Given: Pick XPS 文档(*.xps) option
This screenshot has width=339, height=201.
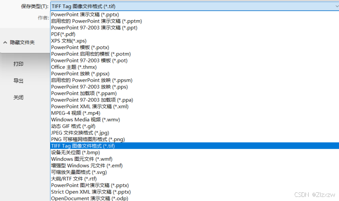Looking at the screenshot, I should (x=195, y=41).
